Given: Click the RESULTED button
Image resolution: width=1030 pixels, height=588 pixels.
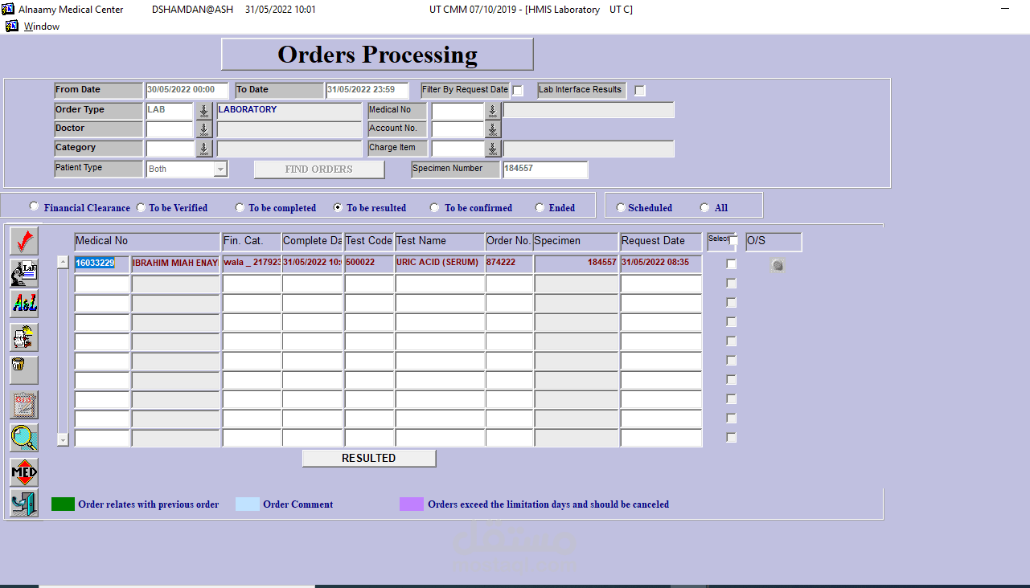Looking at the screenshot, I should [369, 458].
